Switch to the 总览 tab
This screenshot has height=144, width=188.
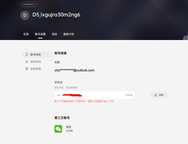26,34
